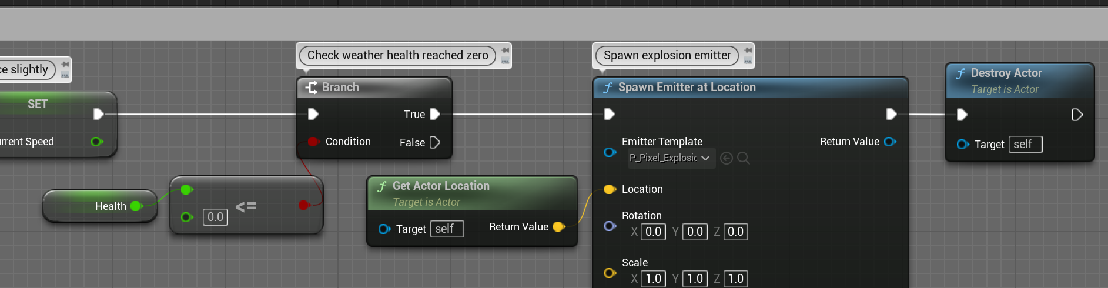Click the 'Emitter Template' label
Image resolution: width=1108 pixels, height=288 pixels.
[x=662, y=142]
